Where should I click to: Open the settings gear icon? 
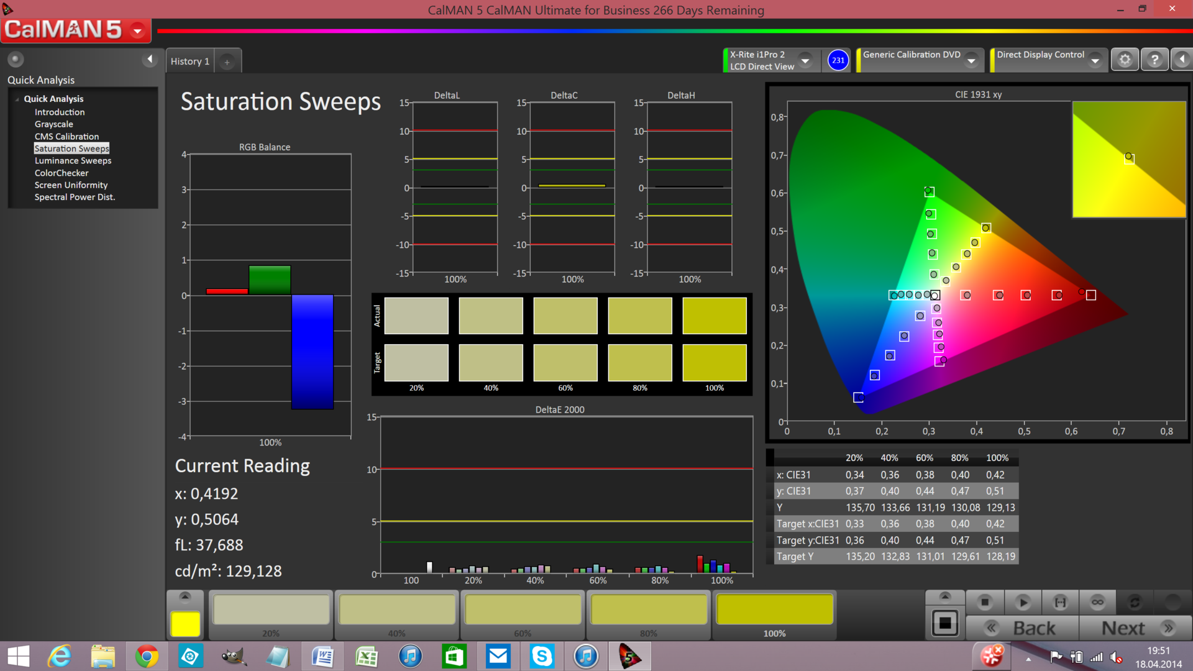pos(1125,60)
